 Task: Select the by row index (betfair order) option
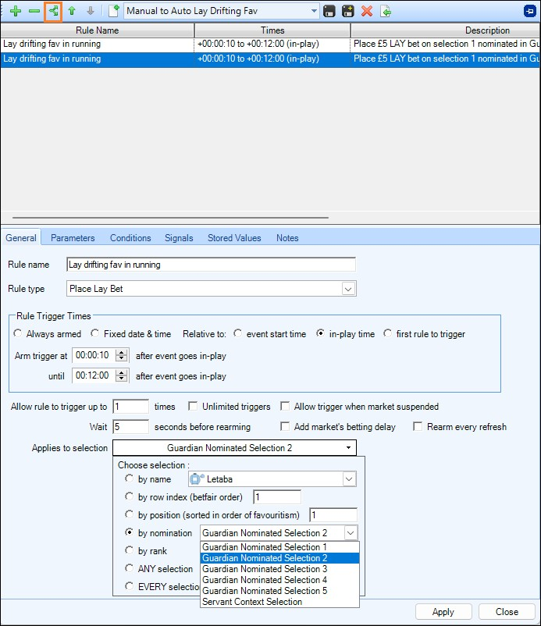129,496
